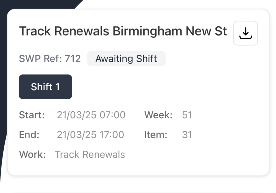276x193 pixels.
Task: Click the Awaiting Shift status badge
Action: (x=126, y=59)
